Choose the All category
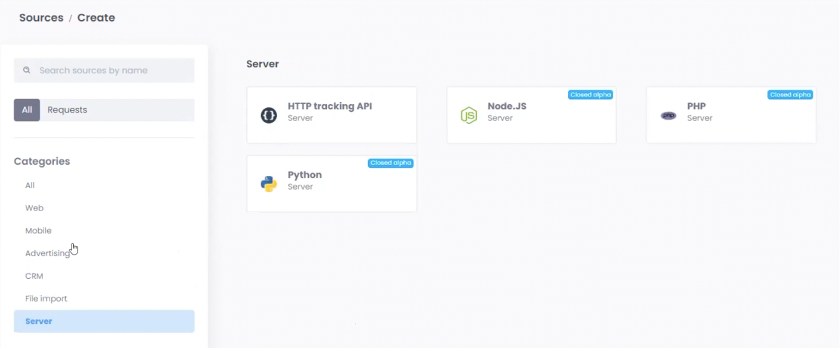 pyautogui.click(x=30, y=185)
